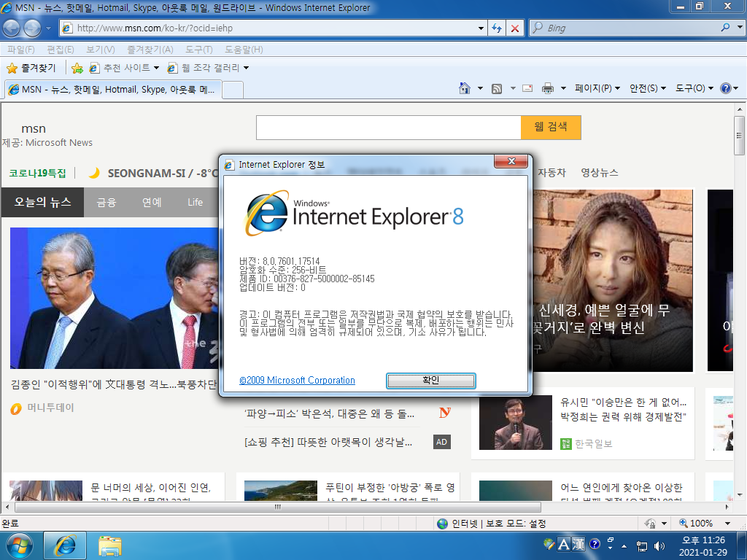This screenshot has height=560, width=747.
Task: Open Windows Explorer folder taskbar icon
Action: tap(110, 546)
